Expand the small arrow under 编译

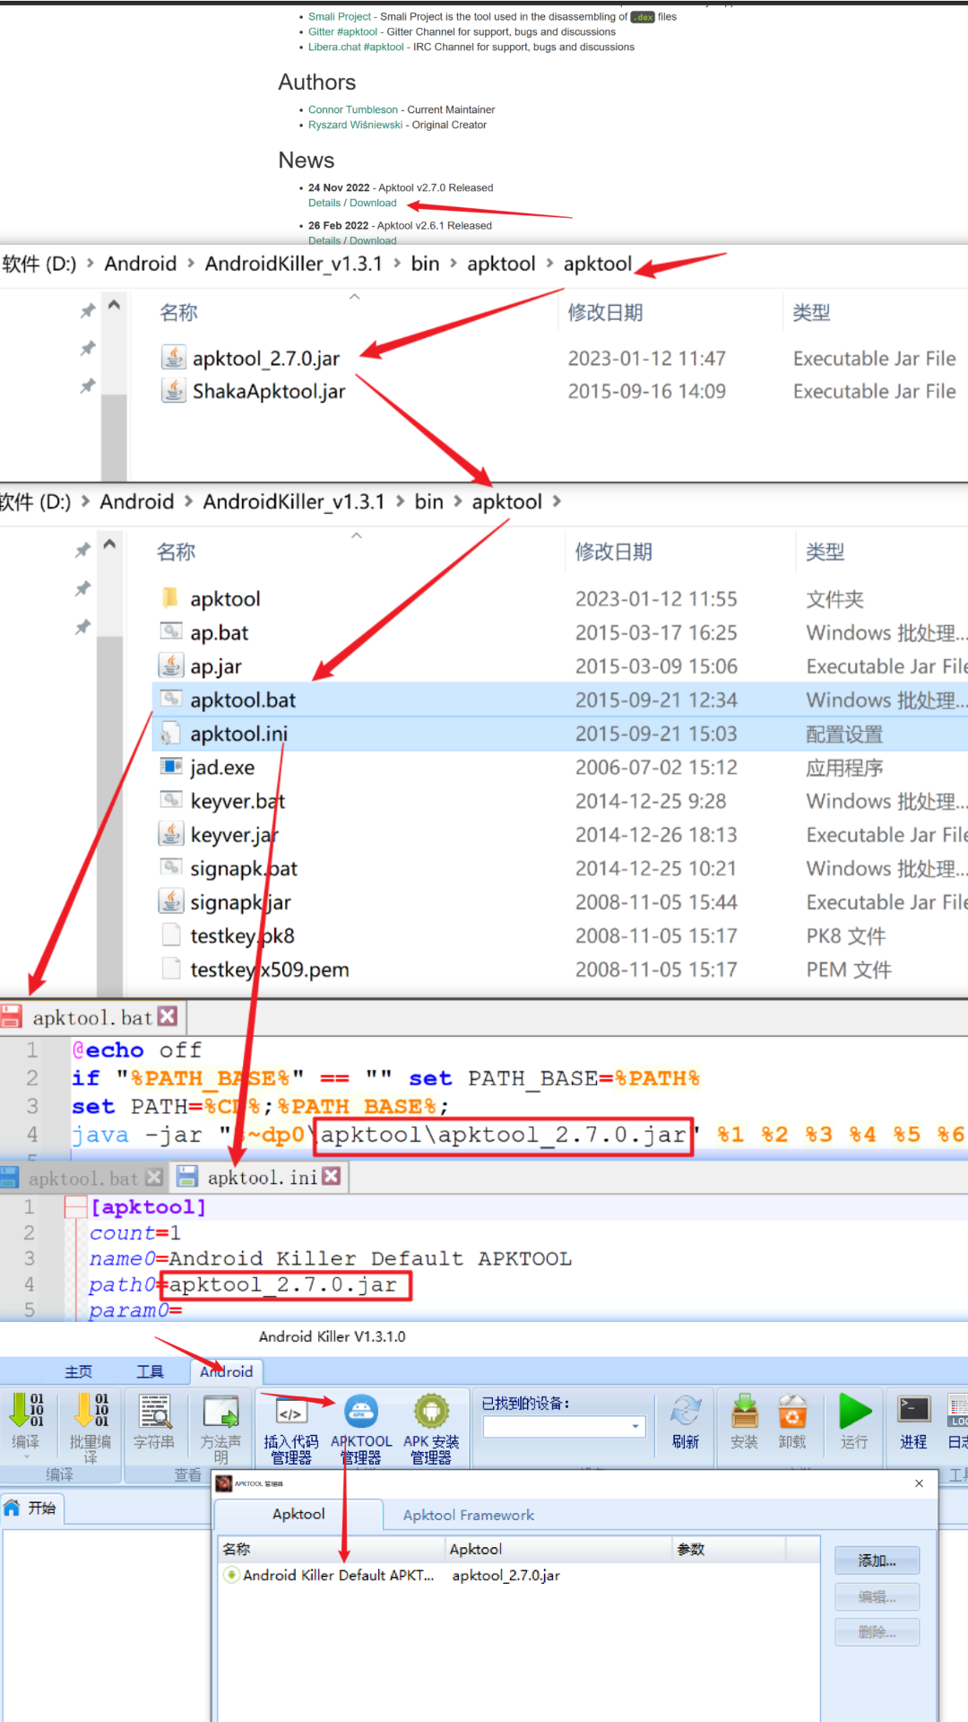click(x=26, y=1457)
